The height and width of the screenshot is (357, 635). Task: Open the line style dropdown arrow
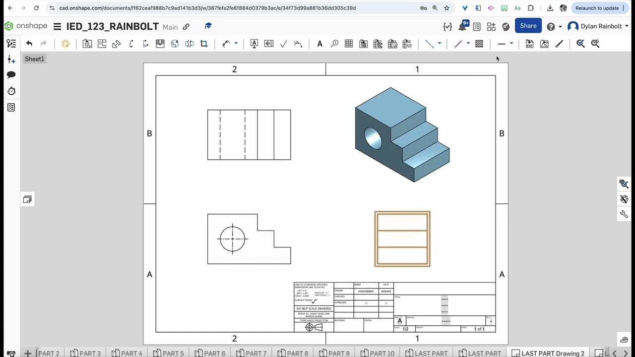(511, 44)
